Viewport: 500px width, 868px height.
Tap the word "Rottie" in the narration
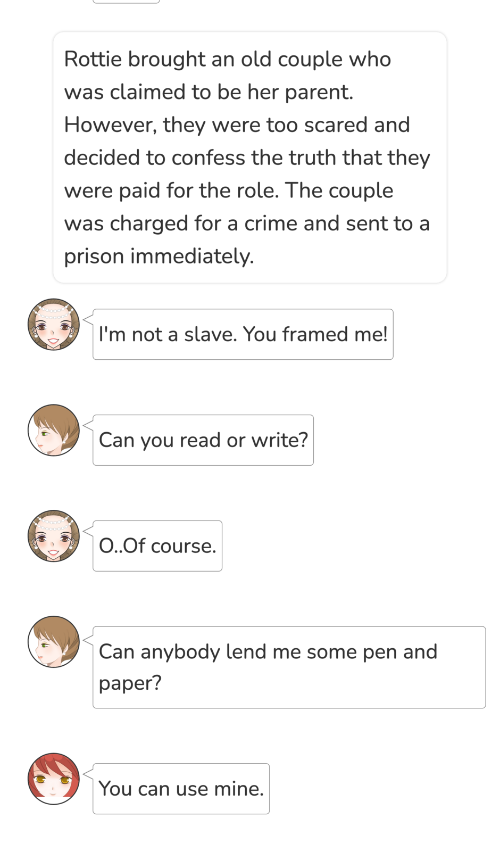pyautogui.click(x=93, y=59)
